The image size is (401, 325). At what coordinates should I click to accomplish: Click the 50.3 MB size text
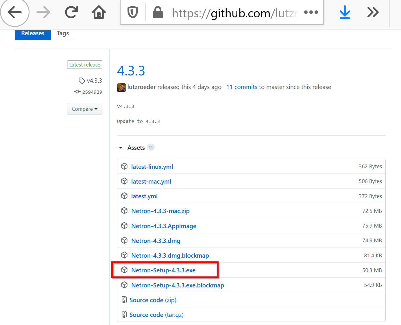[x=372, y=270]
